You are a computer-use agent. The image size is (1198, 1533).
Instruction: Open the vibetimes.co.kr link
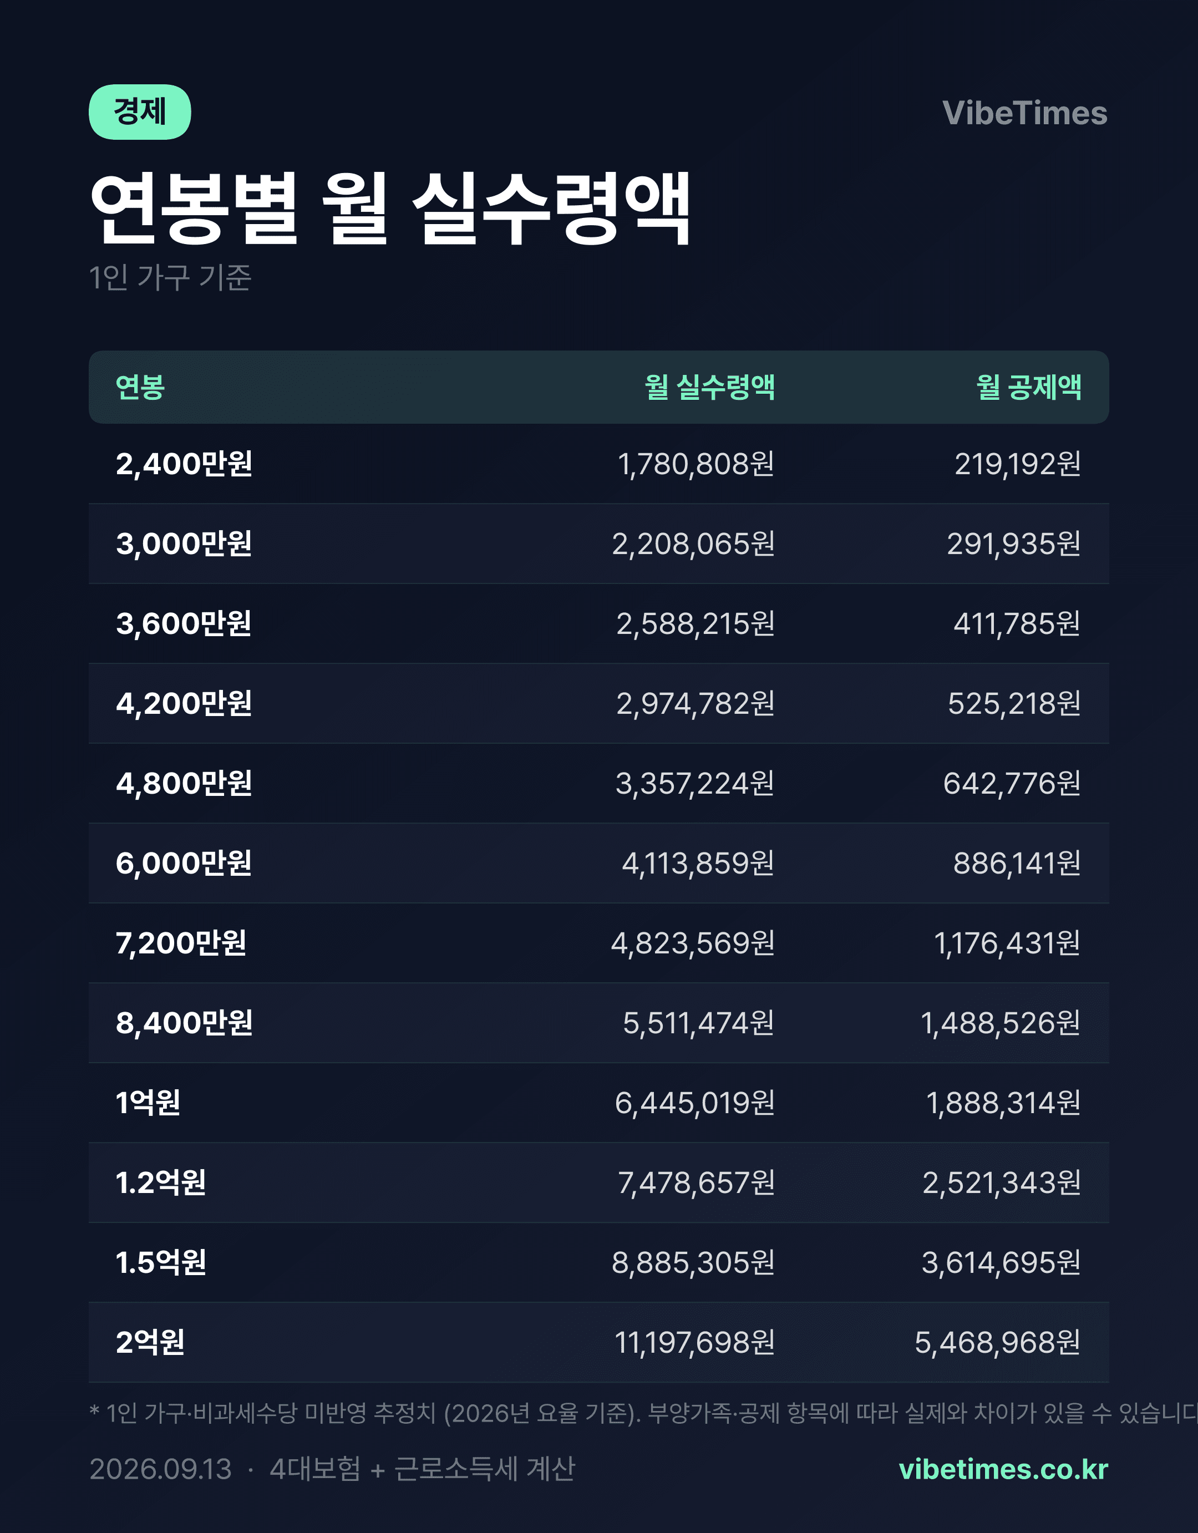tap(1003, 1469)
